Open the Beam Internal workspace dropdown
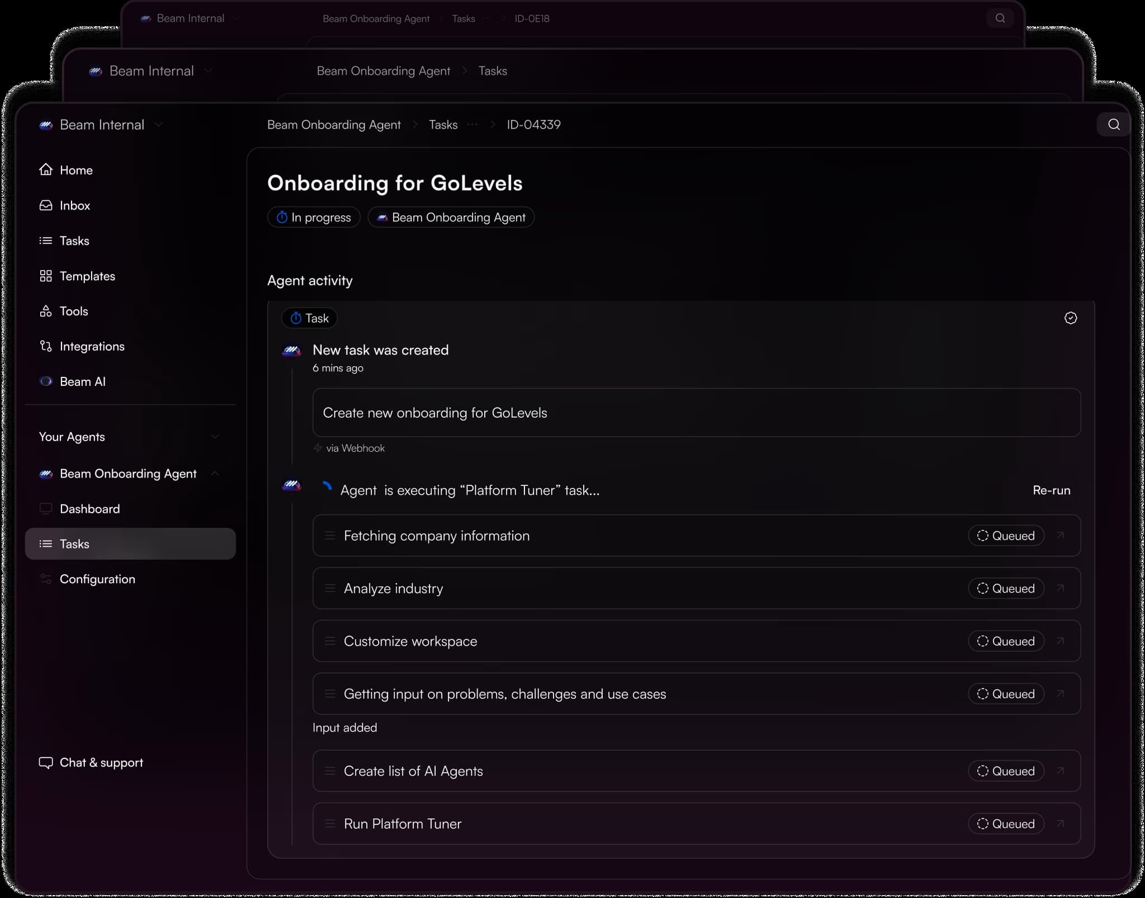Image resolution: width=1145 pixels, height=898 pixels. [159, 124]
